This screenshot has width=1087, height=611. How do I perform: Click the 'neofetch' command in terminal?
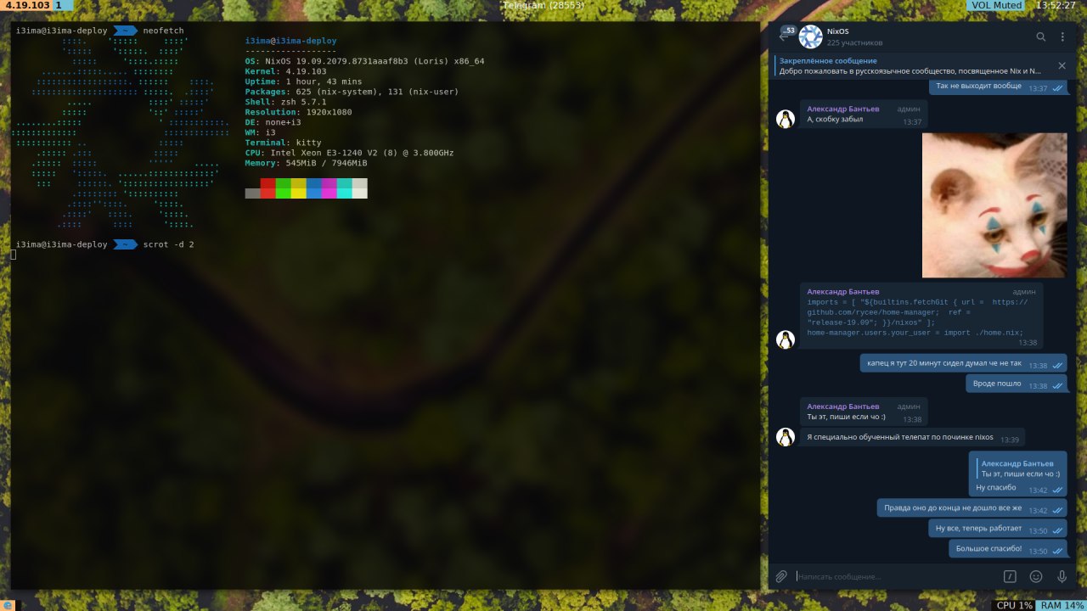point(164,31)
